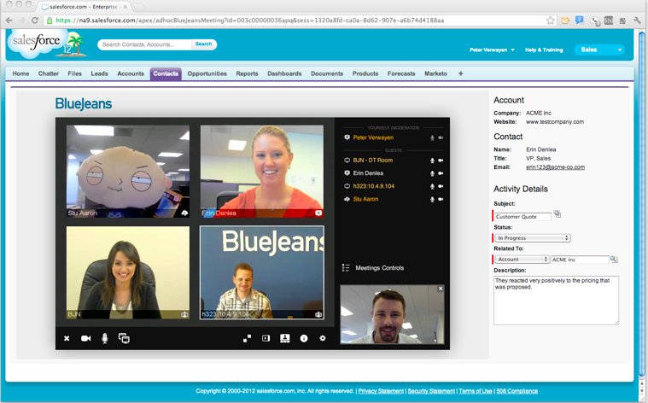Open the Sales app dropdown
648x403 pixels.
coord(599,50)
